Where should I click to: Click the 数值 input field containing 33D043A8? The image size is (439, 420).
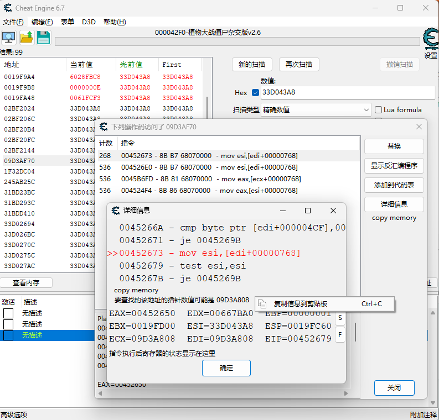pyautogui.click(x=346, y=92)
